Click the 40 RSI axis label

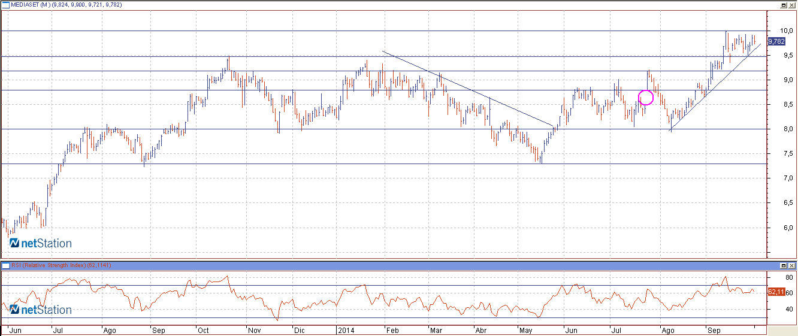coord(790,309)
